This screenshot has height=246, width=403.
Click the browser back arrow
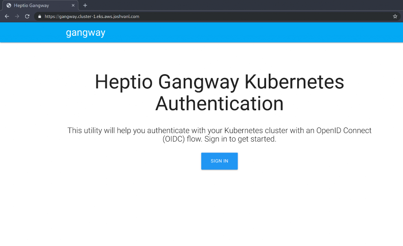pos(7,16)
